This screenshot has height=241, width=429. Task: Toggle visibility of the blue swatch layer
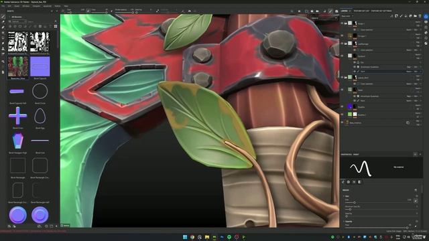pyautogui.click(x=342, y=106)
